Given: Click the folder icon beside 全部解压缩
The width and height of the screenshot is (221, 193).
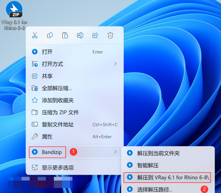Looking at the screenshot, I should tap(35, 88).
